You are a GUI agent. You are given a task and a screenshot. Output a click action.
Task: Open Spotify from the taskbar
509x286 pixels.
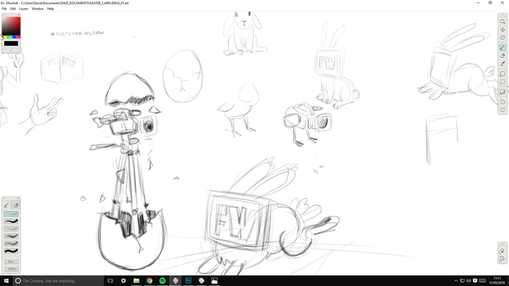tap(162, 281)
